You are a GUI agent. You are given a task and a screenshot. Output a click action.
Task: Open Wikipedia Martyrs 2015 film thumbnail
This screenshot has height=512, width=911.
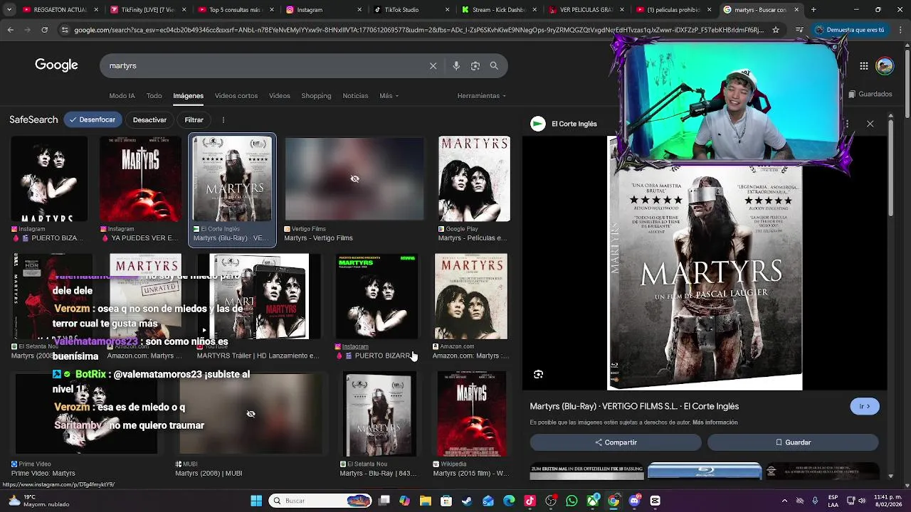(472, 414)
